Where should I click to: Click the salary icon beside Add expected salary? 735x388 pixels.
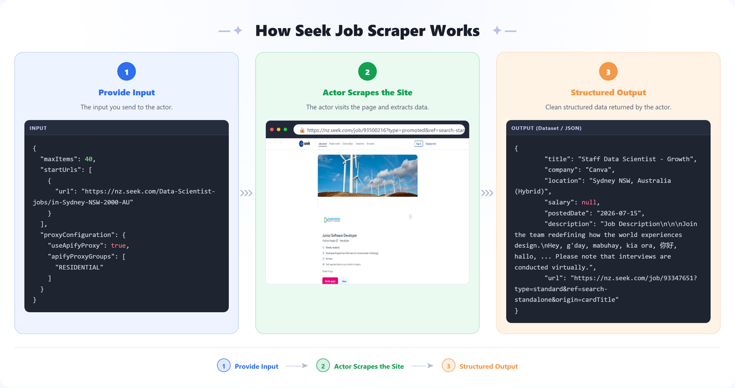click(324, 265)
